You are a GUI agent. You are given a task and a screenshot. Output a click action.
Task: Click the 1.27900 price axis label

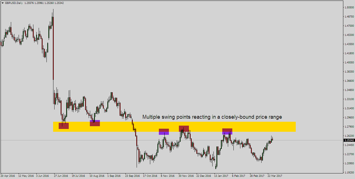(349, 127)
